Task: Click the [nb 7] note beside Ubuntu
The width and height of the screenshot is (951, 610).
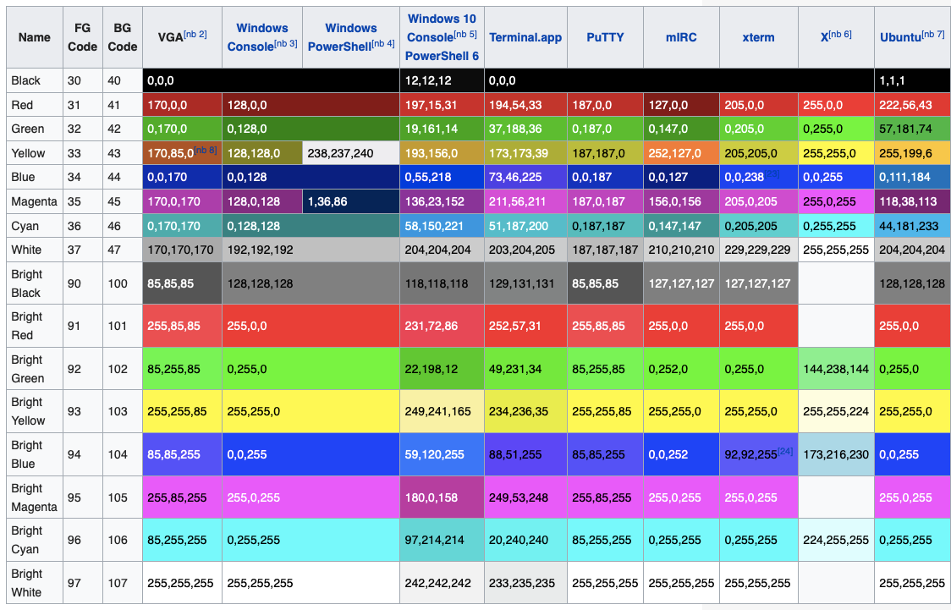Action: pyautogui.click(x=932, y=34)
